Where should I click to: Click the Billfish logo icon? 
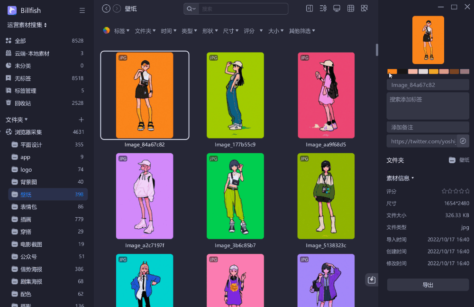12,10
